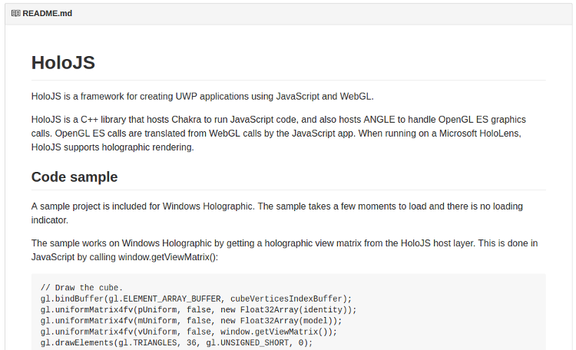Click the README book icon
The height and width of the screenshot is (350, 576).
[16, 14]
